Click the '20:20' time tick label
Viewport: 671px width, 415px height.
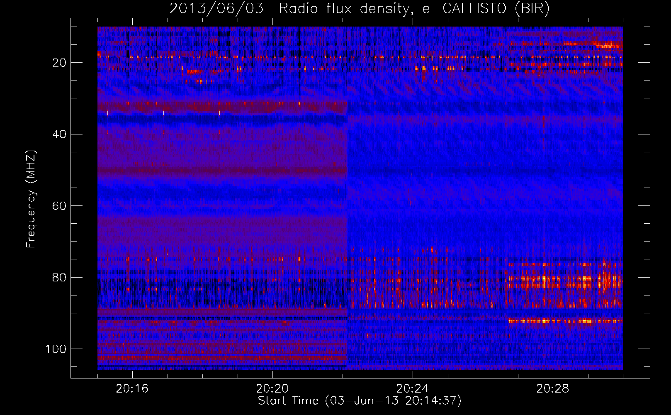pyautogui.click(x=272, y=389)
